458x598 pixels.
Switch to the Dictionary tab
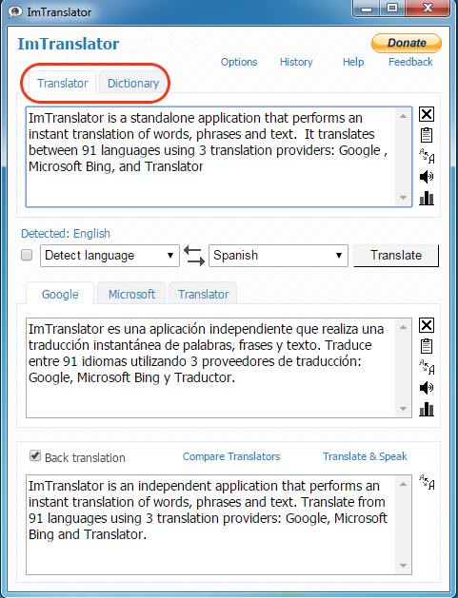pyautogui.click(x=133, y=83)
